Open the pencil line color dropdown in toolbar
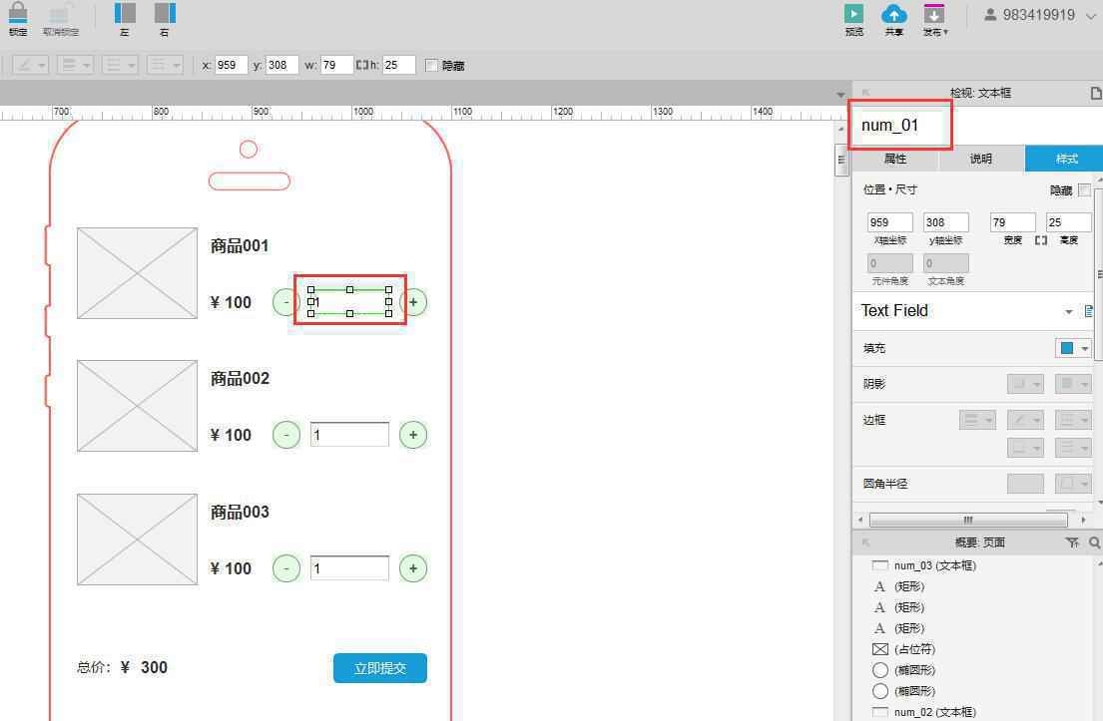The image size is (1103, 721). 30,66
